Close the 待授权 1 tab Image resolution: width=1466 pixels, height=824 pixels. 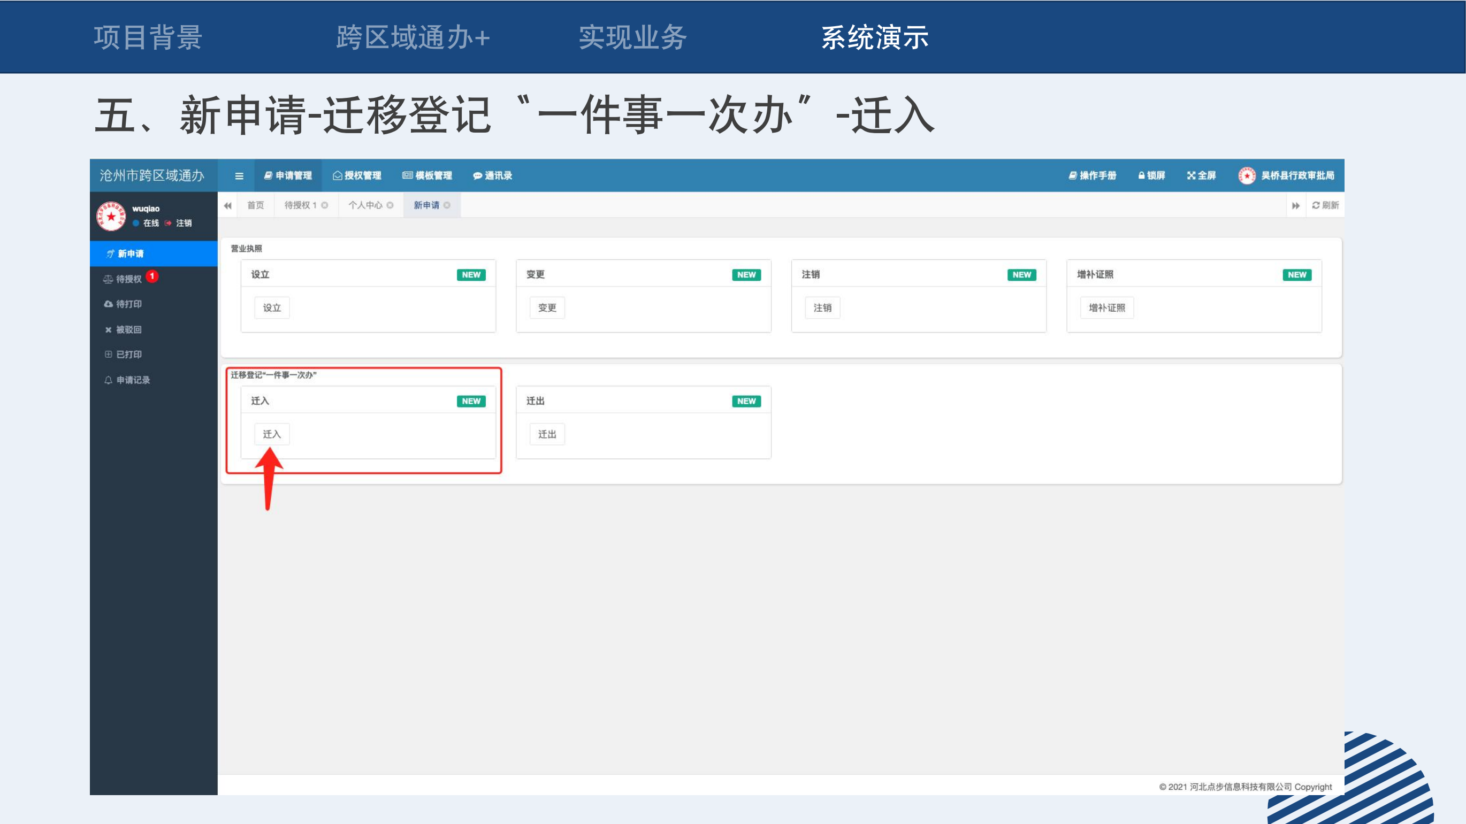pos(325,205)
